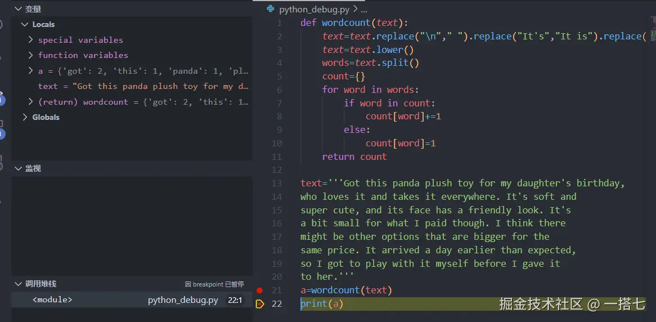Screen dimensions: 656x322
Task: Expand the Globals tree group
Action: [x=25, y=117]
